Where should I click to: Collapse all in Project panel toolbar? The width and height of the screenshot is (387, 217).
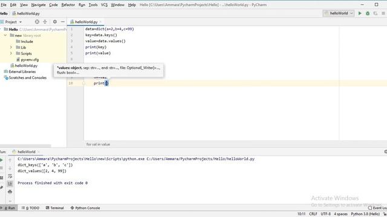pos(45,22)
